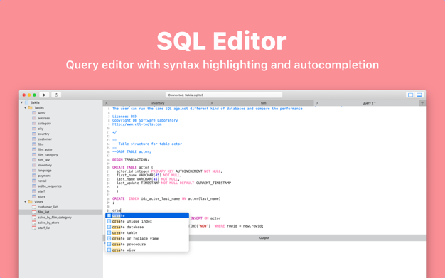Click the 'Copyright DB Software Laboratory' line
Image resolution: width=445 pixels, height=278 pixels.
(x=145, y=120)
